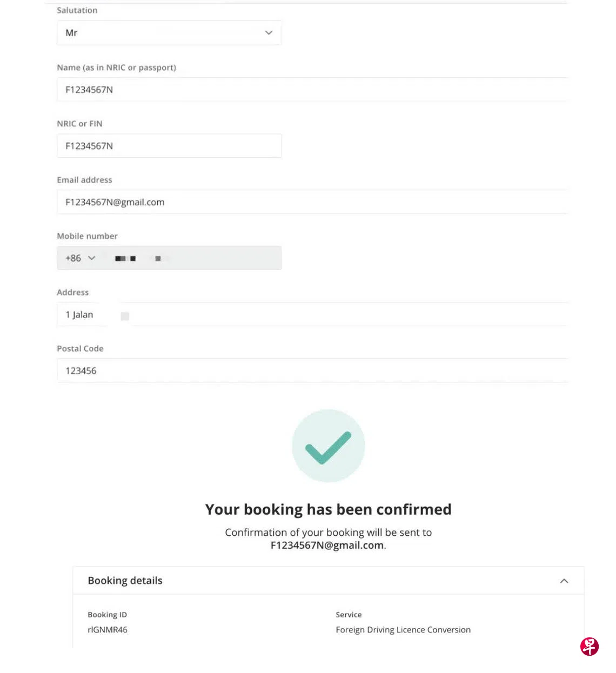Viewport: 616px width, 673px height.
Task: Click the Salutation chevron arrow
Action: 269,33
